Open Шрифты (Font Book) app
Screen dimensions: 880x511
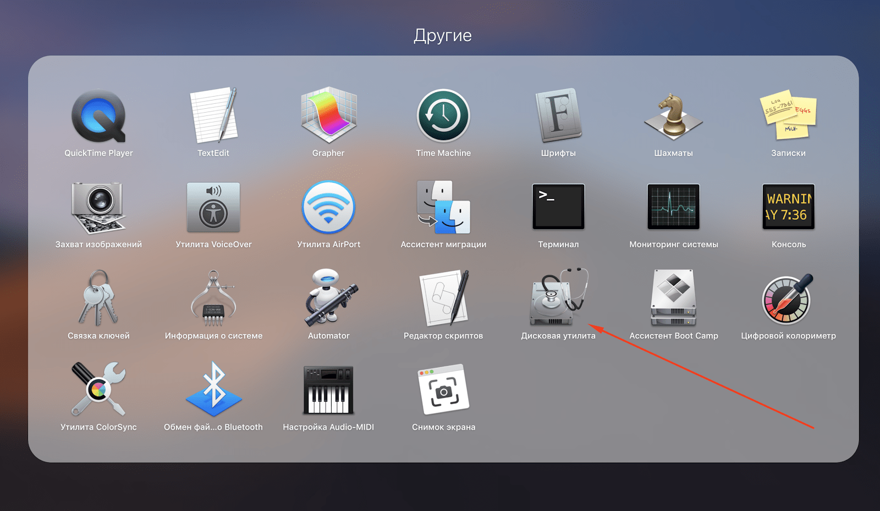click(558, 116)
